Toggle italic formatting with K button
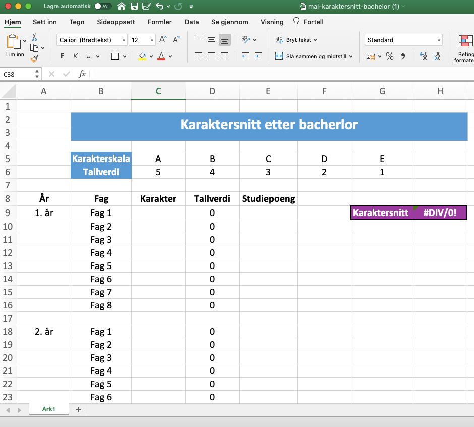The width and height of the screenshot is (474, 427). click(x=76, y=56)
